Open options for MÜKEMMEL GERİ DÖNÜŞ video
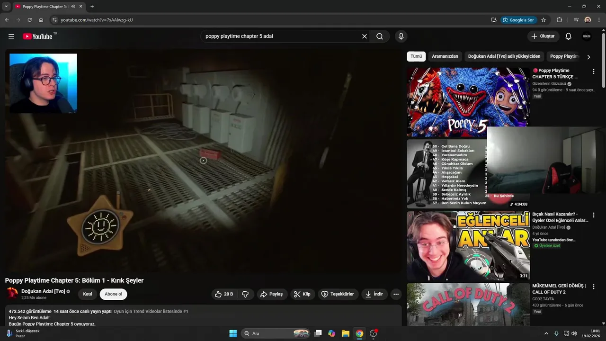Screen dimensions: 606x341 pos(594,287)
